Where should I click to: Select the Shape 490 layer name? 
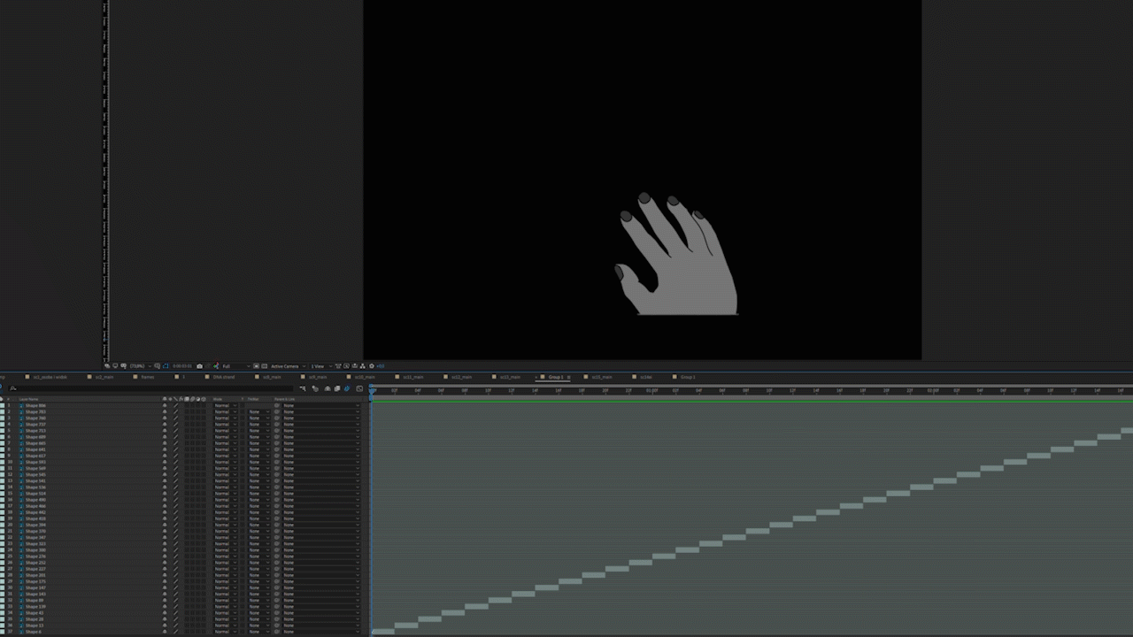(35, 500)
